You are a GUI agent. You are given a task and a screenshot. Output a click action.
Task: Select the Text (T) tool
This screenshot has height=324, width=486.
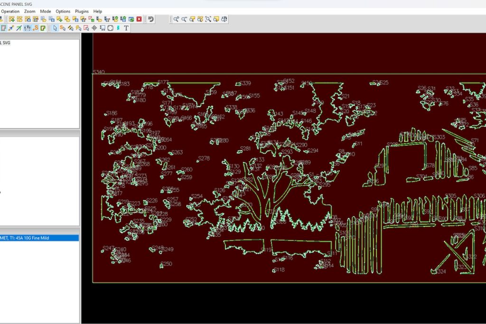tap(126, 28)
